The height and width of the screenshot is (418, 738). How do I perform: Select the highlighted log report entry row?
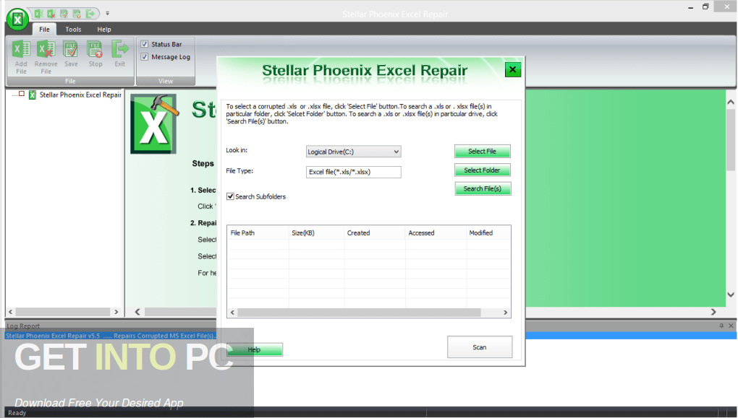pos(370,336)
